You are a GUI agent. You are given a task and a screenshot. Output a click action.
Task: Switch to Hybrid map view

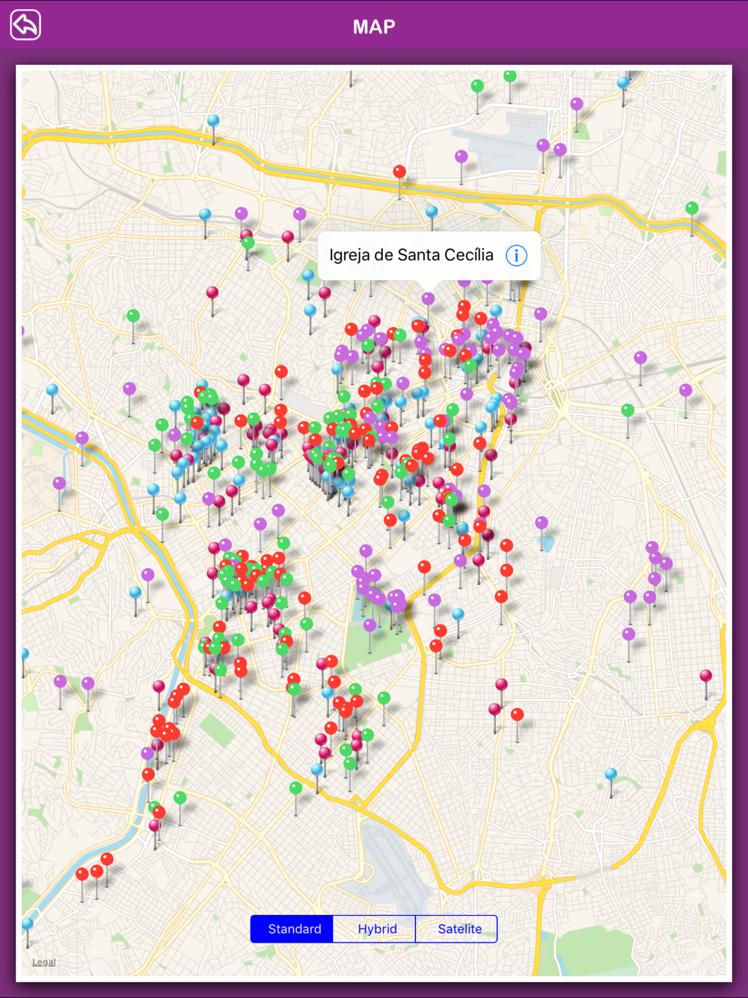click(374, 928)
